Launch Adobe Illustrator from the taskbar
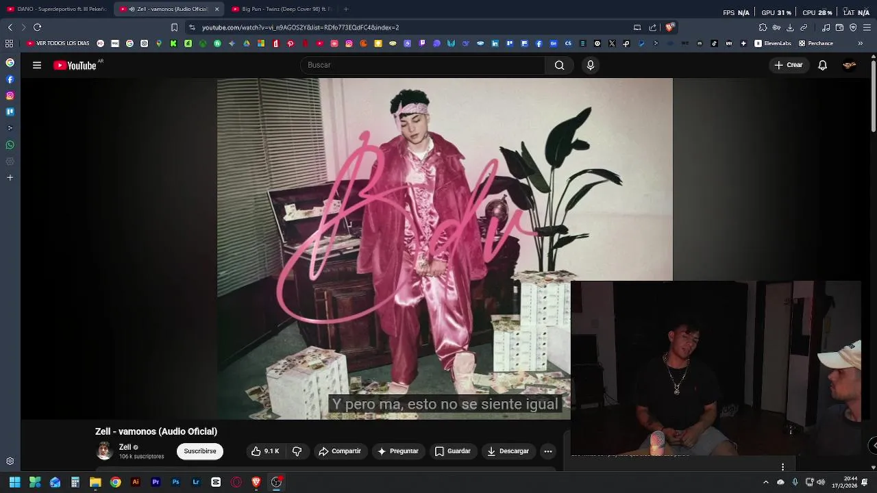Image resolution: width=877 pixels, height=493 pixels. point(136,482)
